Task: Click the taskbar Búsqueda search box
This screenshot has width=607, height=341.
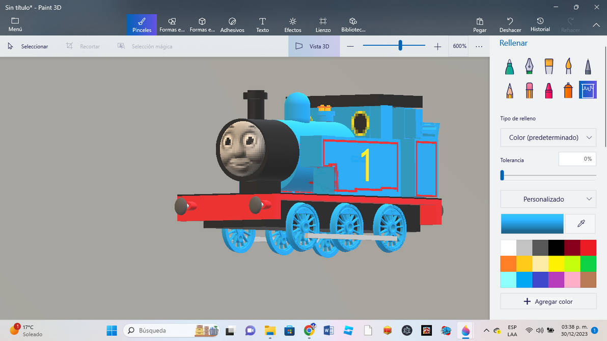Action: [x=172, y=330]
